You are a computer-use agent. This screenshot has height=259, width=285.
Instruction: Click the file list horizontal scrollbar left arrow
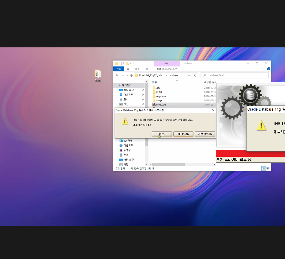tap(150, 165)
